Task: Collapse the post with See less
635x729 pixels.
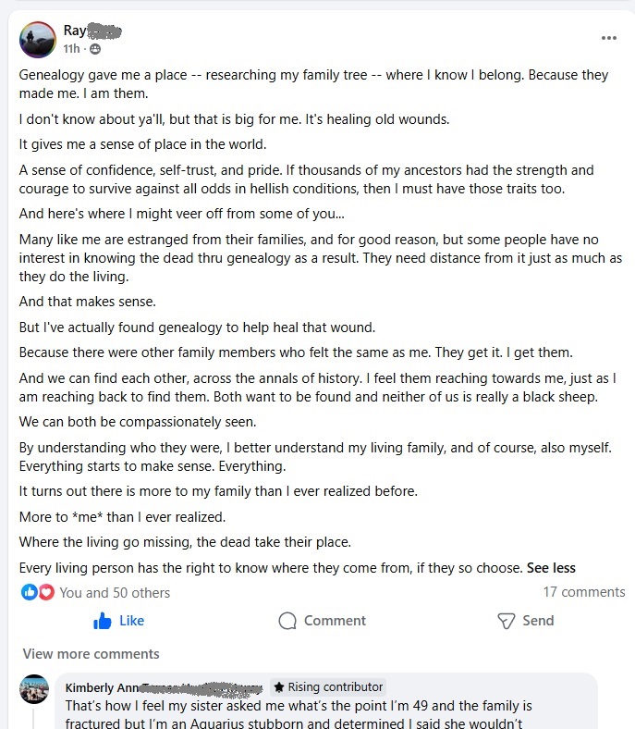Action: [x=551, y=568]
